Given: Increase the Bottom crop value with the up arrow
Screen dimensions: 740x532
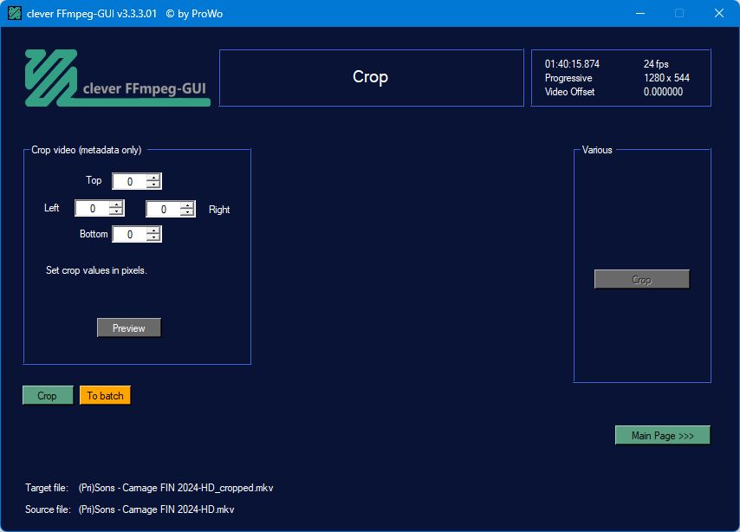Looking at the screenshot, I should 153,230.
